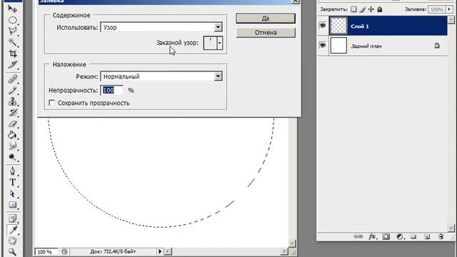Image resolution: width=457 pixels, height=257 pixels.
Task: Open the Заказной узор pattern picker arrow
Action: click(220, 43)
